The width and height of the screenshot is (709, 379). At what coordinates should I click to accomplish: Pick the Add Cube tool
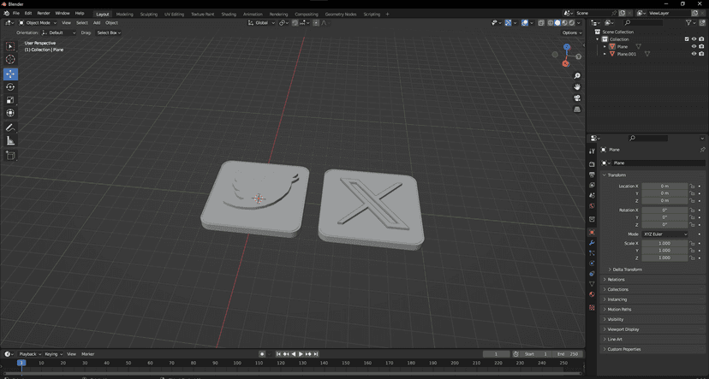10,156
